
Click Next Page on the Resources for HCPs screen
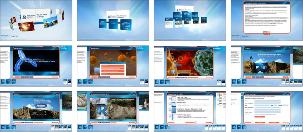(x=209, y=123)
